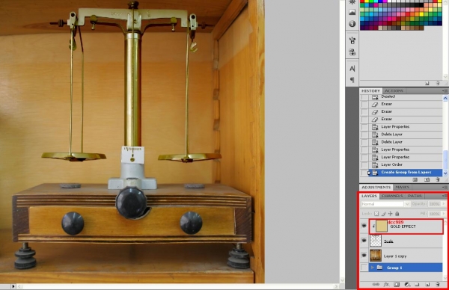Click canvas horizontal scrollbar left arrow

(19, 286)
